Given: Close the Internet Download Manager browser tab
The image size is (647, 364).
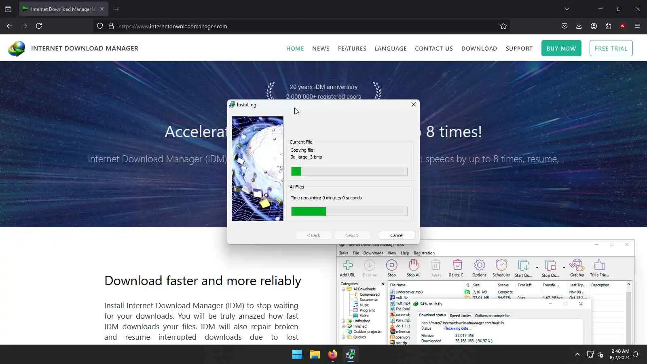Looking at the screenshot, I should point(102,9).
